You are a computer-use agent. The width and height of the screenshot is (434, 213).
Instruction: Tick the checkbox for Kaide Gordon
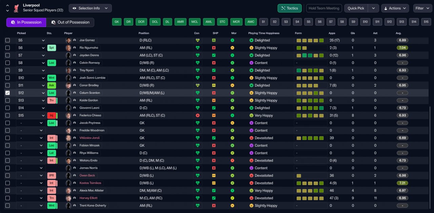click(x=7, y=100)
